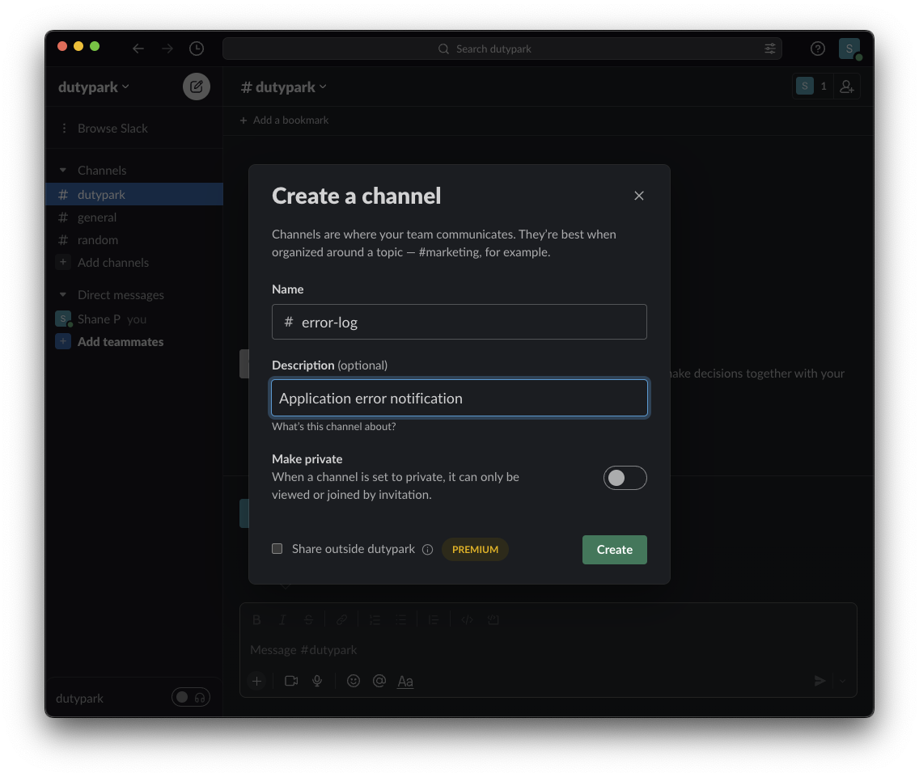The height and width of the screenshot is (777, 919).
Task: Collapse the Direct messages section
Action: coord(63,295)
